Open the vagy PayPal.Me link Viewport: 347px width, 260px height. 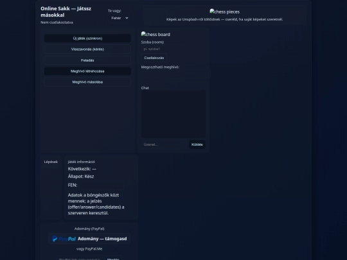tap(89, 248)
